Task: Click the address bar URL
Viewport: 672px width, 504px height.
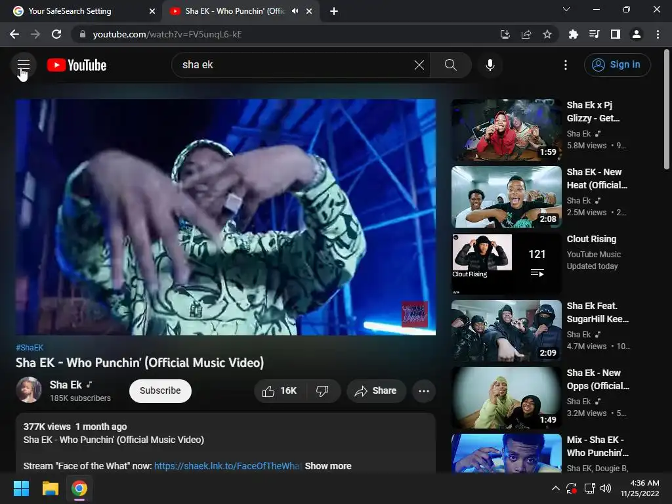Action: (167, 34)
